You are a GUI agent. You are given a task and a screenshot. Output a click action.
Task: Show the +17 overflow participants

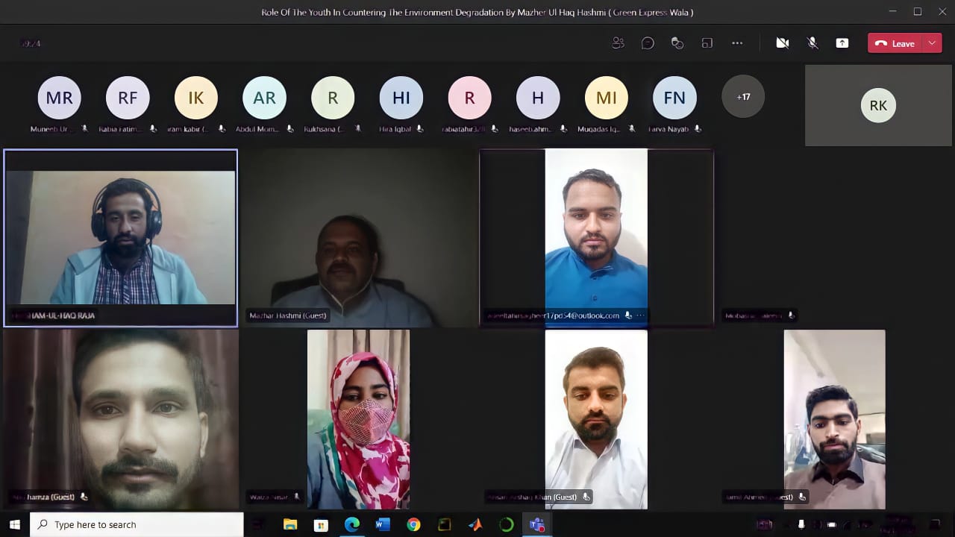[743, 97]
